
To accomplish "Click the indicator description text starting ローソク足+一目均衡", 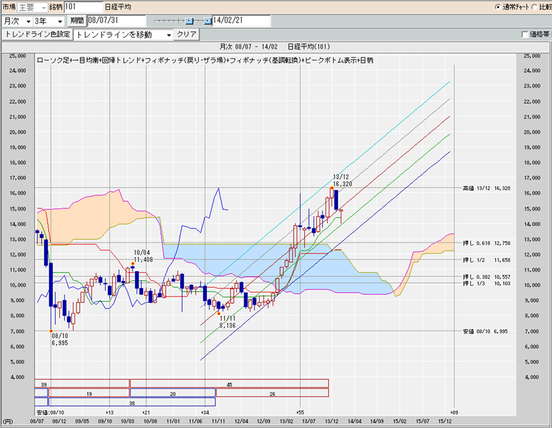I will (x=205, y=60).
